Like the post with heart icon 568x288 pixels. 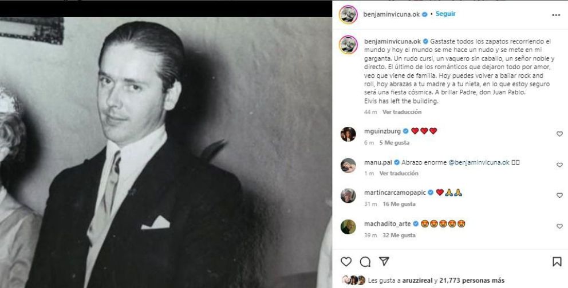[x=346, y=261]
